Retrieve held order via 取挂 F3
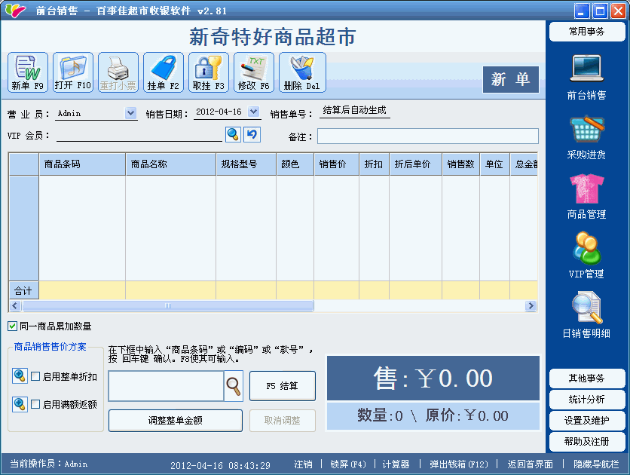Image resolution: width=630 pixels, height=475 pixels. 209,72
